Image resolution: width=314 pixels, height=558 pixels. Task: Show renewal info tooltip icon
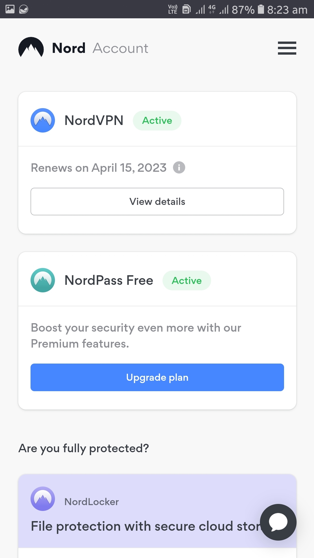click(x=179, y=167)
